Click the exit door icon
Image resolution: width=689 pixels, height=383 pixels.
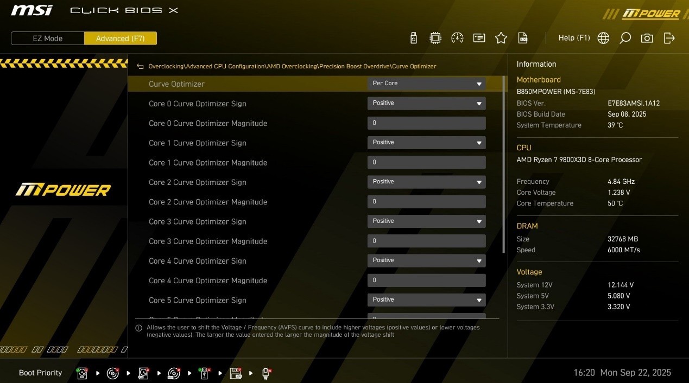click(669, 38)
